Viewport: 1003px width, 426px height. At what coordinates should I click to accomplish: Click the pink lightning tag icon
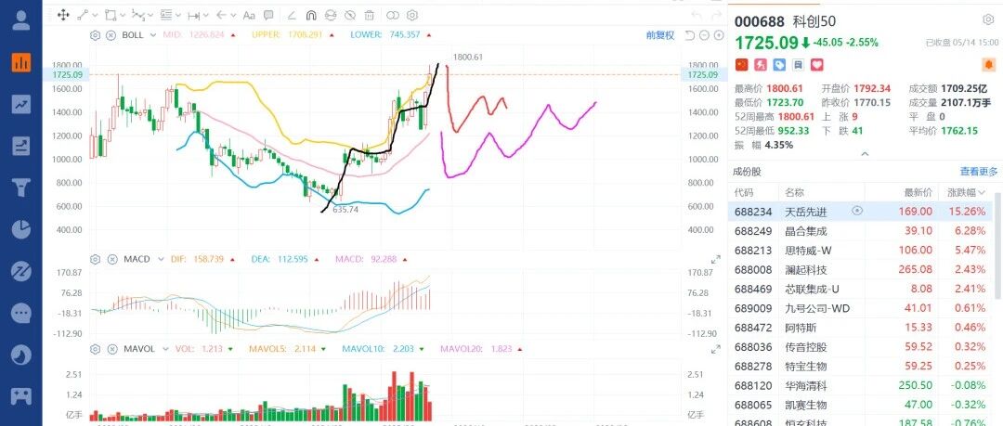pyautogui.click(x=760, y=65)
